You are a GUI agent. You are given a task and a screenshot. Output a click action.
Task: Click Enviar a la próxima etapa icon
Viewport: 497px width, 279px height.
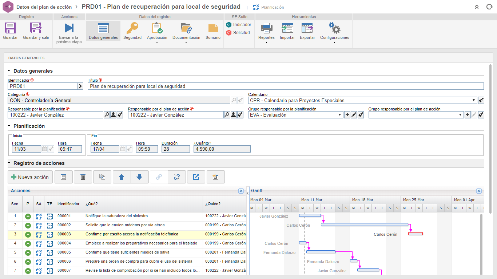pyautogui.click(x=69, y=28)
